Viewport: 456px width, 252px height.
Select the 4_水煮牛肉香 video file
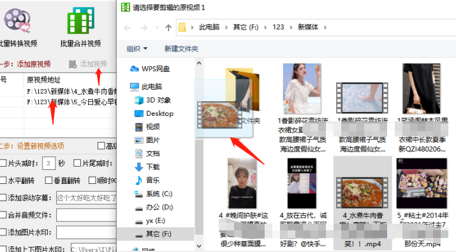click(x=362, y=202)
